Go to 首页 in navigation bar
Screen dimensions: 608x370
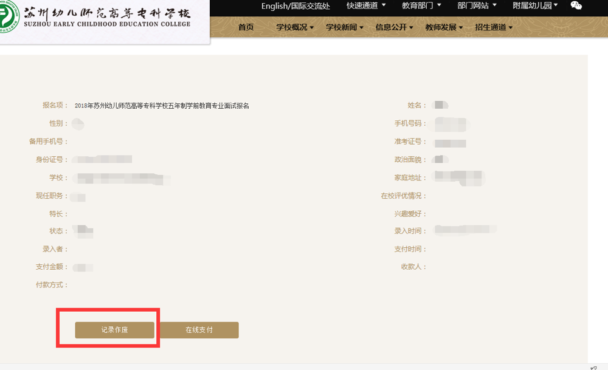point(246,27)
